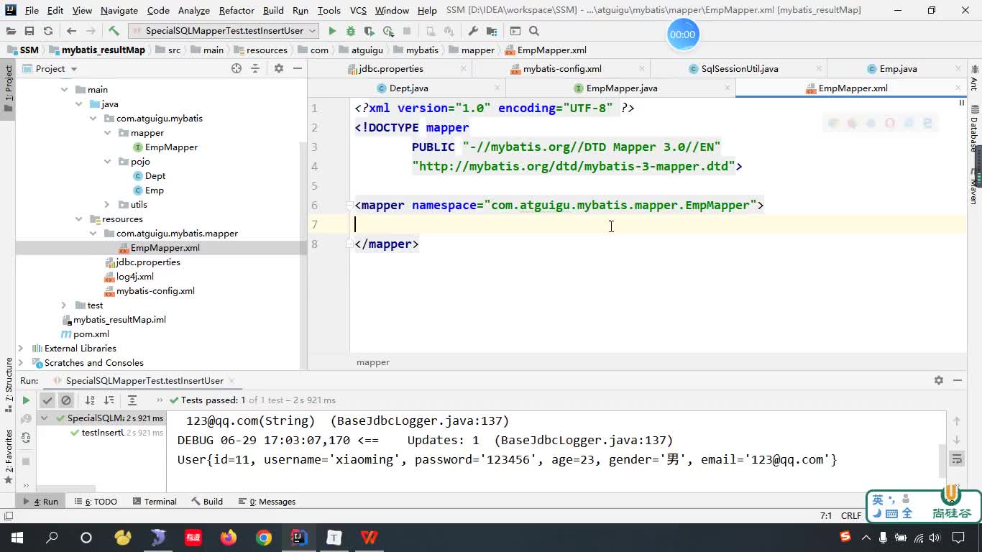Open Chrome from the taskbar
Image resolution: width=982 pixels, height=552 pixels.
[x=264, y=537]
